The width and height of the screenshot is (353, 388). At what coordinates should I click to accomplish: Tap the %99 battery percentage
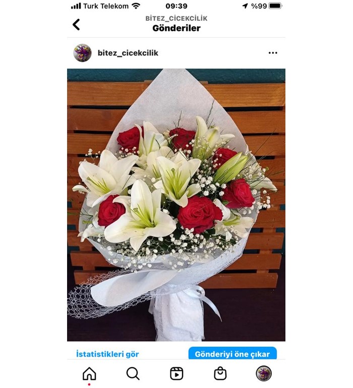point(259,6)
